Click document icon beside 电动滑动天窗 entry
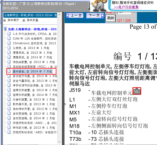Screen dimensions: 157x145 tap(9, 109)
